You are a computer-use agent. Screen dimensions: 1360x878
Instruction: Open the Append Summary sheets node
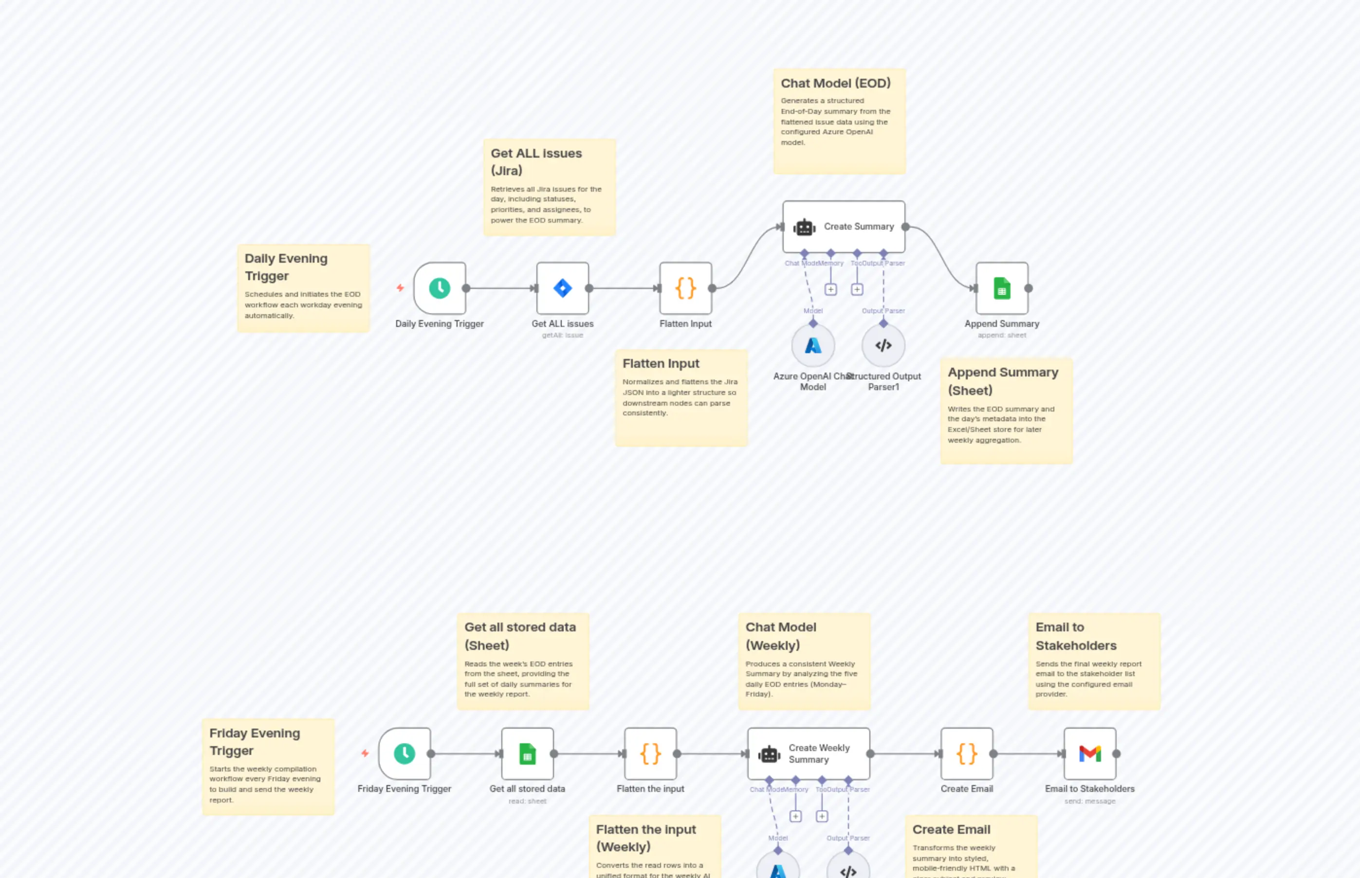pyautogui.click(x=1001, y=288)
